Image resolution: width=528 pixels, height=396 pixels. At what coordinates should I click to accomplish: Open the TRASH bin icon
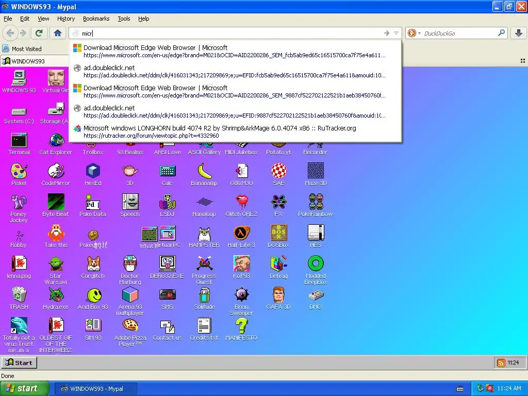(19, 299)
